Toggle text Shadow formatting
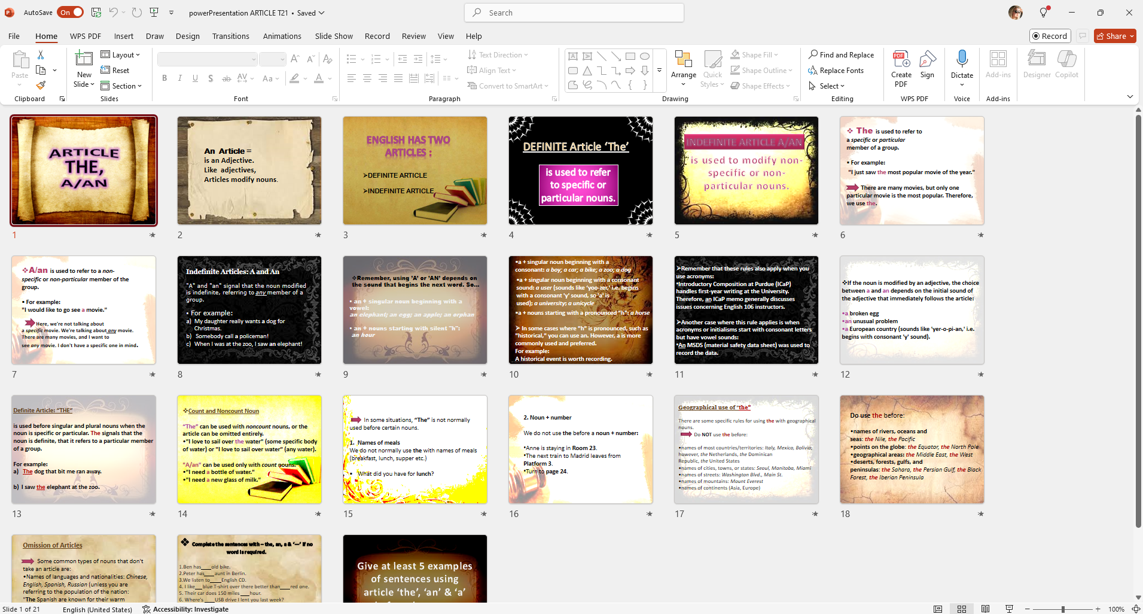This screenshot has width=1143, height=614. pos(211,78)
